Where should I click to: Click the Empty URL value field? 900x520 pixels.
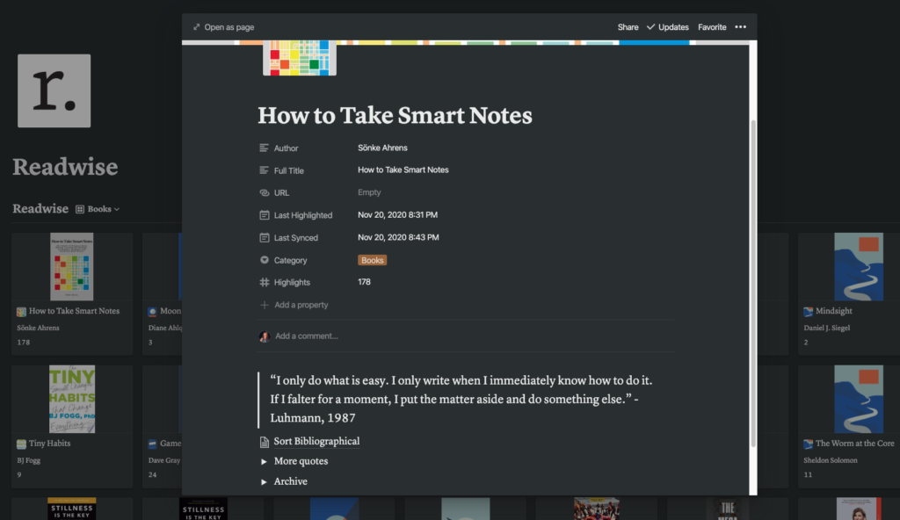pos(369,192)
